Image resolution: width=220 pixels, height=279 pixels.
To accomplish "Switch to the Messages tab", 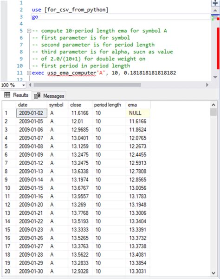I will pyautogui.click(x=49, y=96).
